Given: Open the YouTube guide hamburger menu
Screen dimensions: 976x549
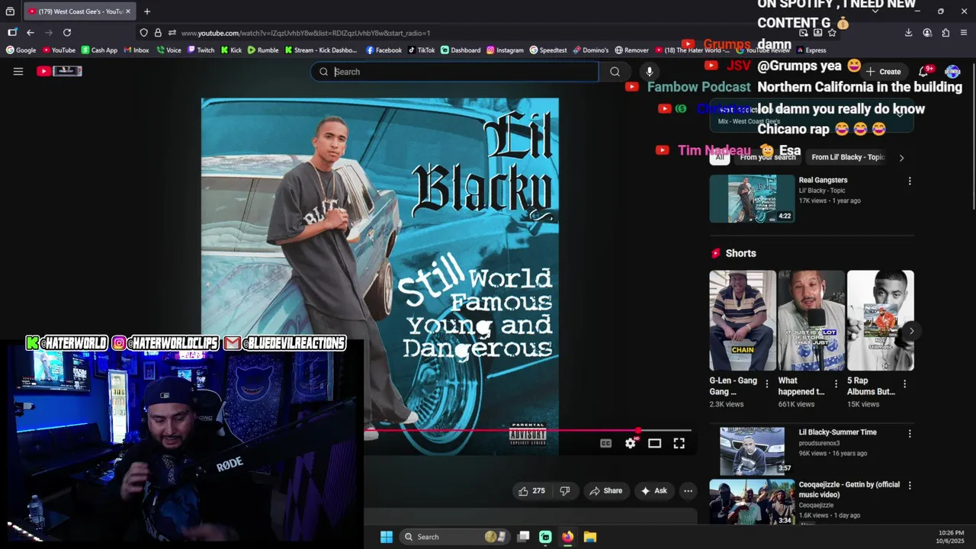Looking at the screenshot, I should [18, 71].
